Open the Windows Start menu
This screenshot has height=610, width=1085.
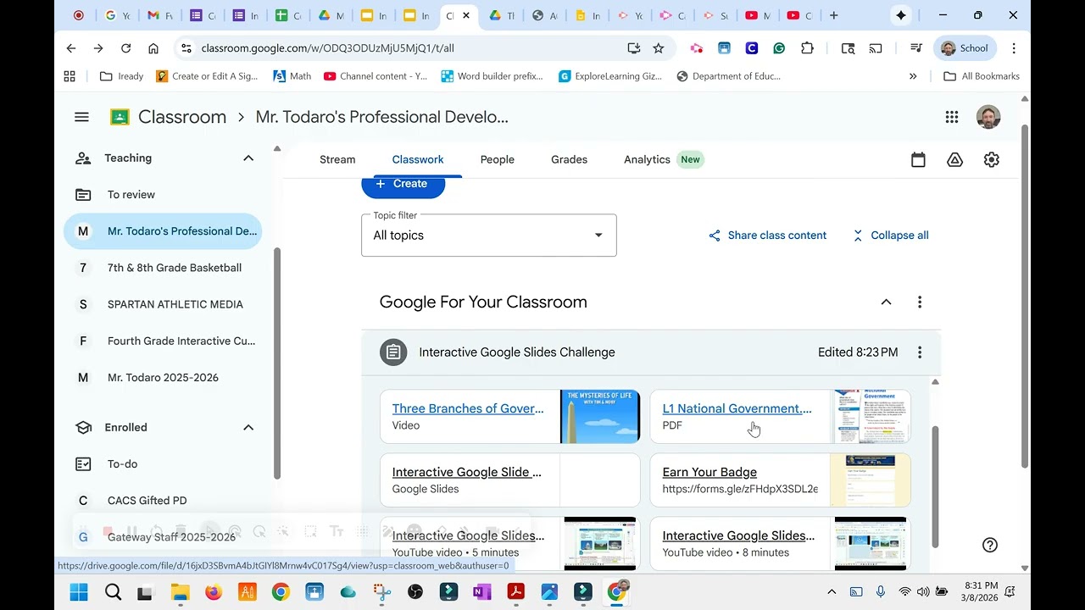[x=79, y=592]
